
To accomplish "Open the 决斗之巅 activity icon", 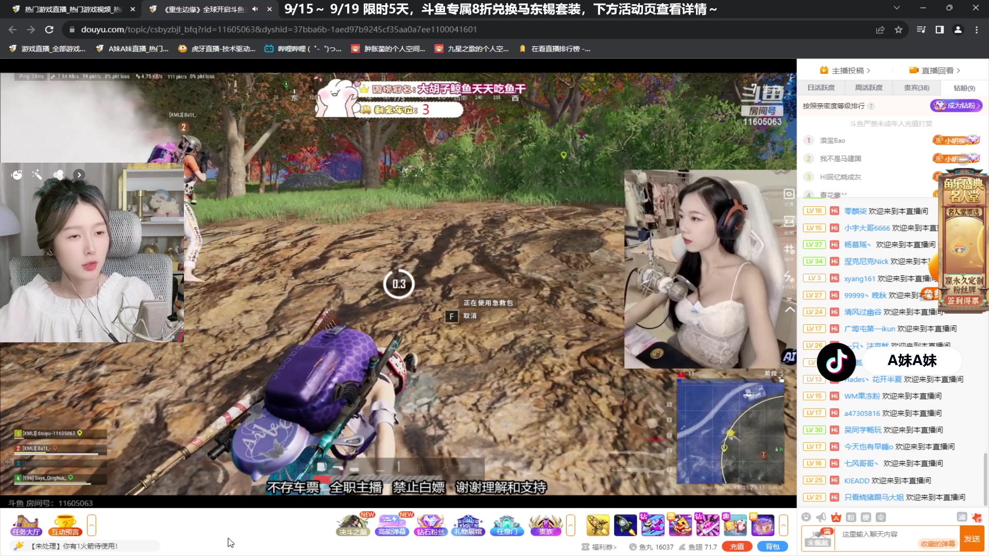I will 353,525.
